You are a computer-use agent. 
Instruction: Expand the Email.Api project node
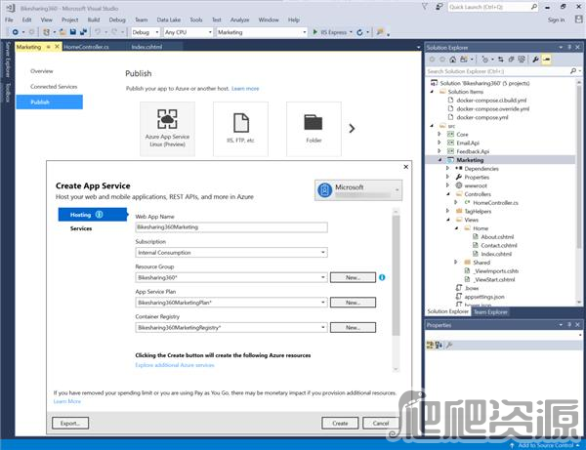[439, 143]
